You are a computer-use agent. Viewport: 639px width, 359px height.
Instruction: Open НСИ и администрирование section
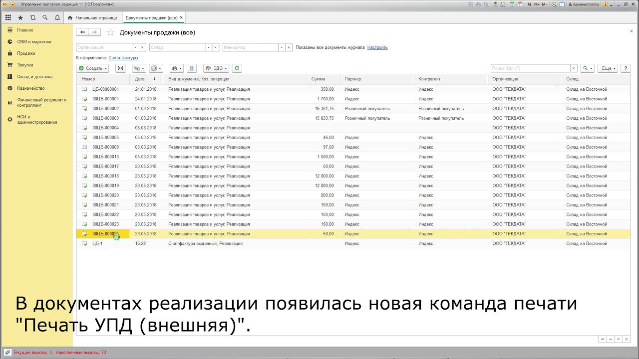pos(37,120)
